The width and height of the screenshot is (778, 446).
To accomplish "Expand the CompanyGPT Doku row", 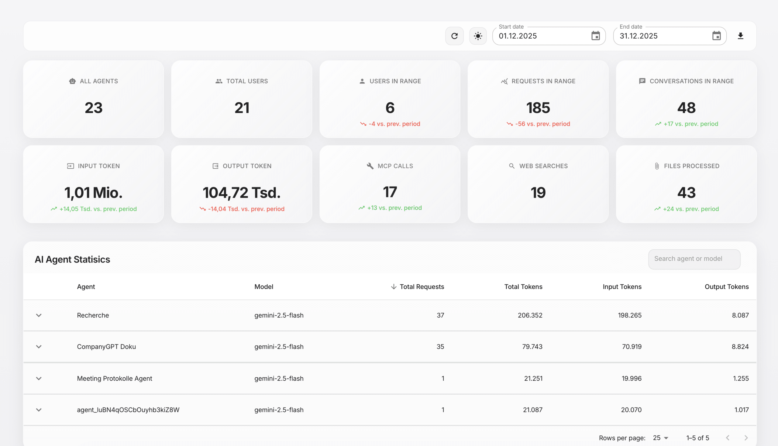I will coord(39,347).
